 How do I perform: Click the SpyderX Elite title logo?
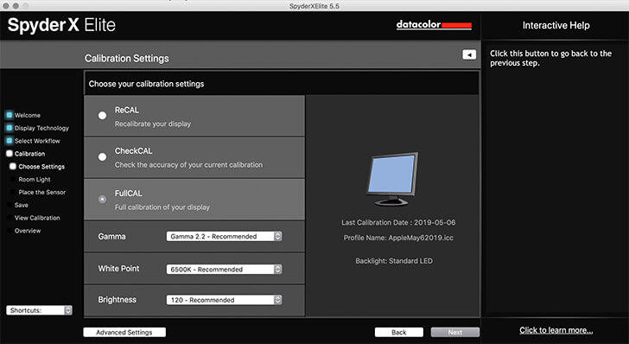[61, 25]
